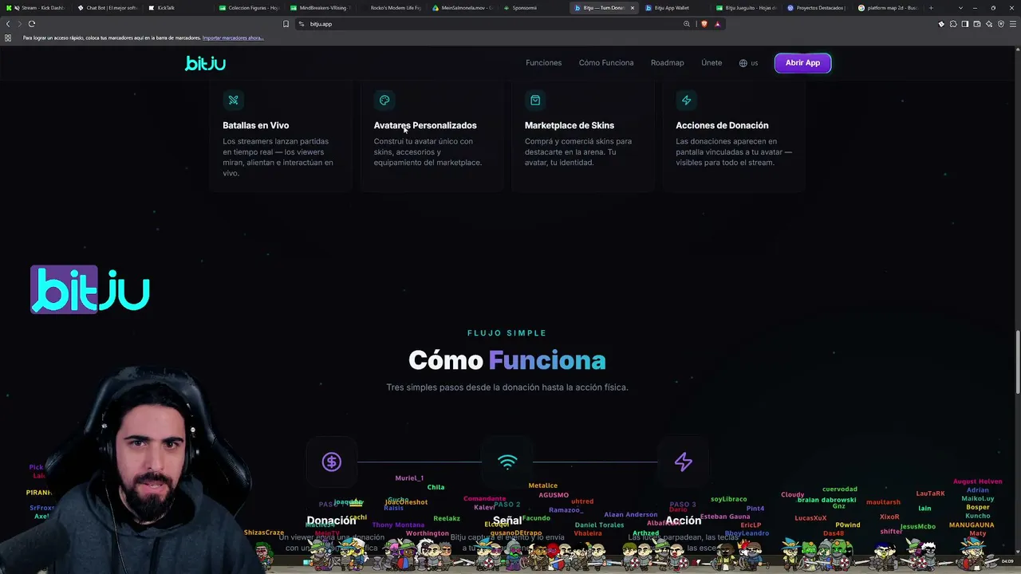Click the first extension icon left of the puzzle
1021x574 pixels.
(941, 24)
